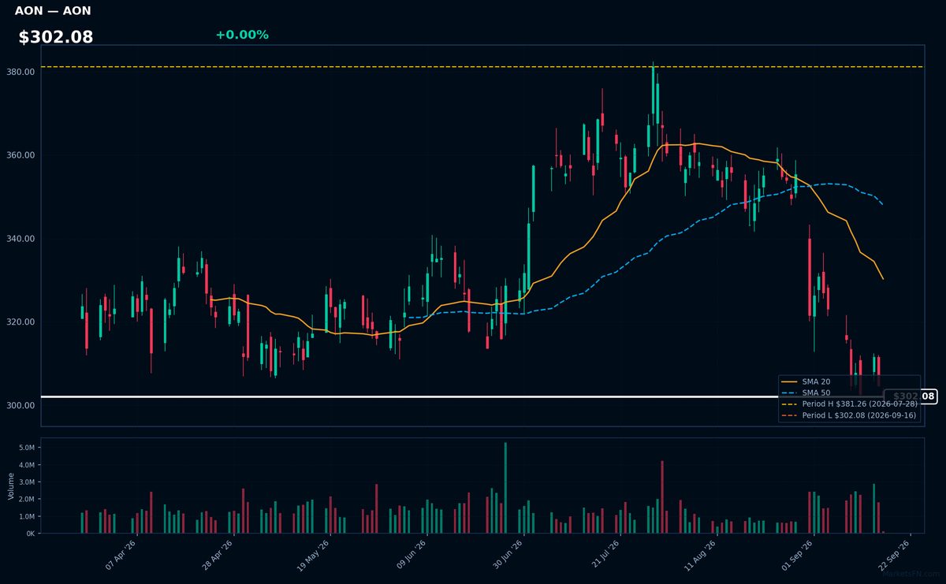Click the 360.00 price axis label
Screen dimensions: 946x584
pos(20,155)
